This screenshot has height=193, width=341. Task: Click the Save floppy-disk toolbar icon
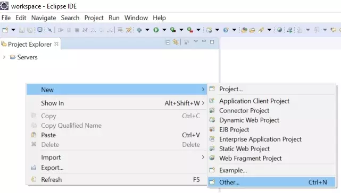21,30
